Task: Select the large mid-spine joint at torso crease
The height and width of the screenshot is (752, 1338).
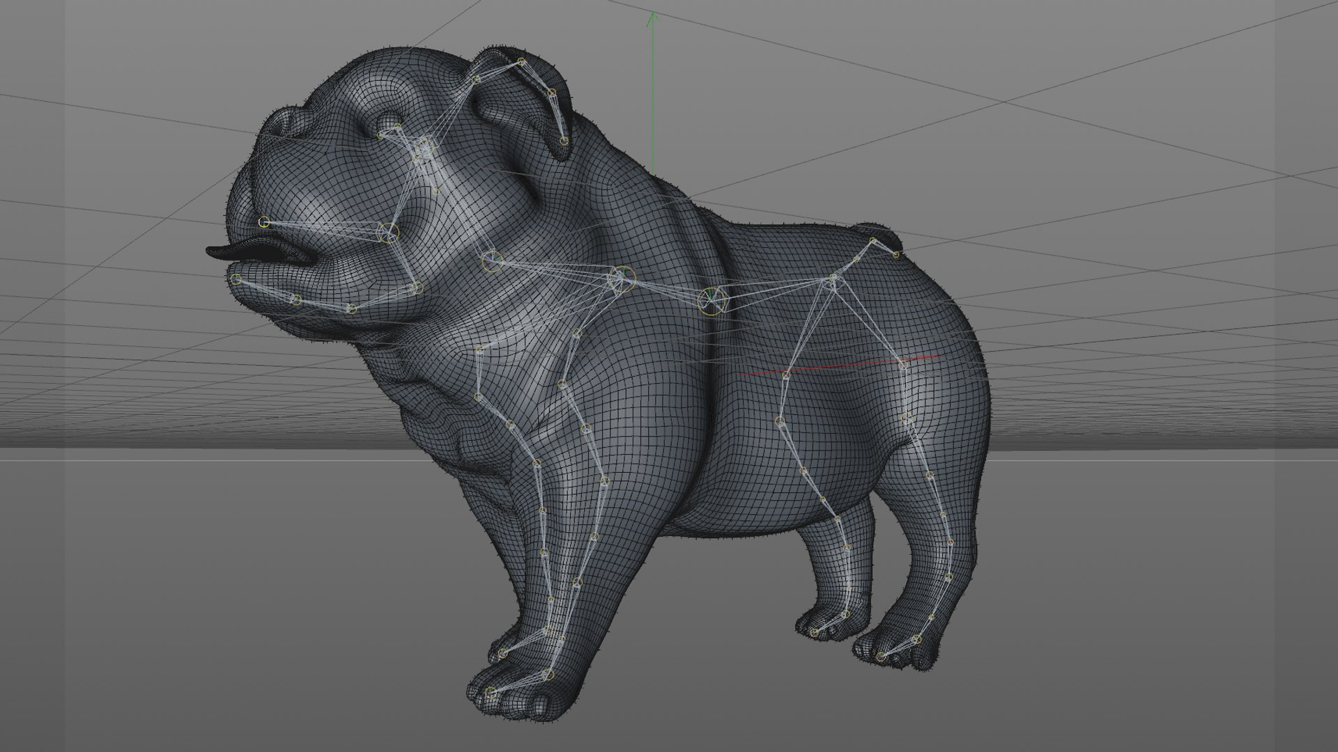Action: click(x=712, y=300)
